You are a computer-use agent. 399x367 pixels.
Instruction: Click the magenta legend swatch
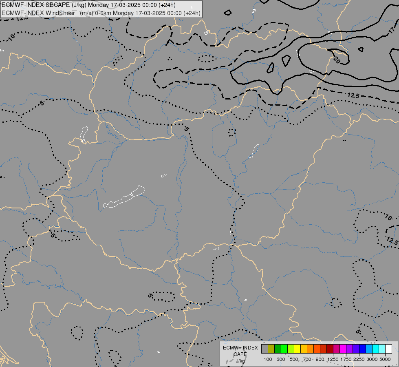click(343, 349)
